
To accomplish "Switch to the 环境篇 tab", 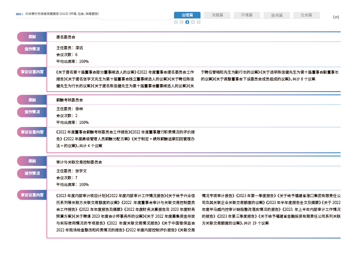I will (247, 15).
